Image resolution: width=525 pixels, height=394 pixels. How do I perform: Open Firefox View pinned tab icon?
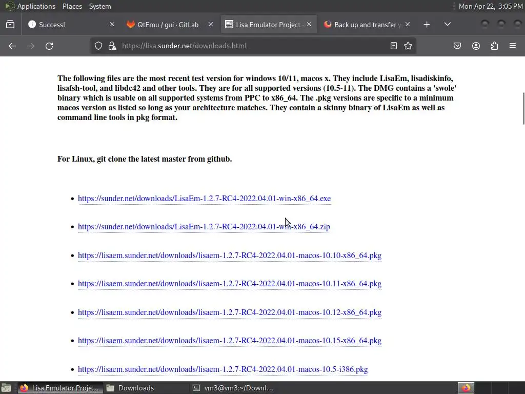point(10,25)
